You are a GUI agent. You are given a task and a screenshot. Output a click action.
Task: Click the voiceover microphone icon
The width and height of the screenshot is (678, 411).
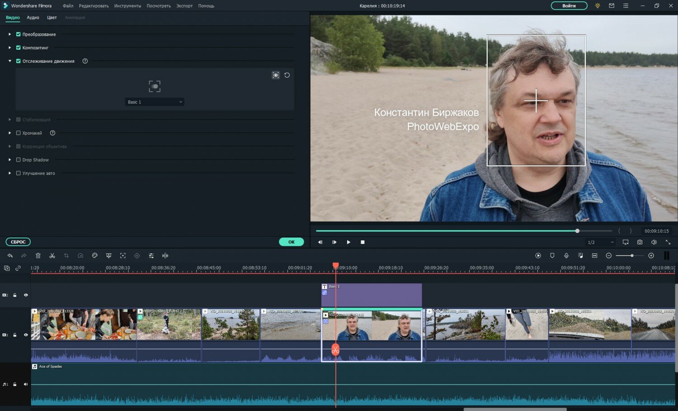coord(566,256)
